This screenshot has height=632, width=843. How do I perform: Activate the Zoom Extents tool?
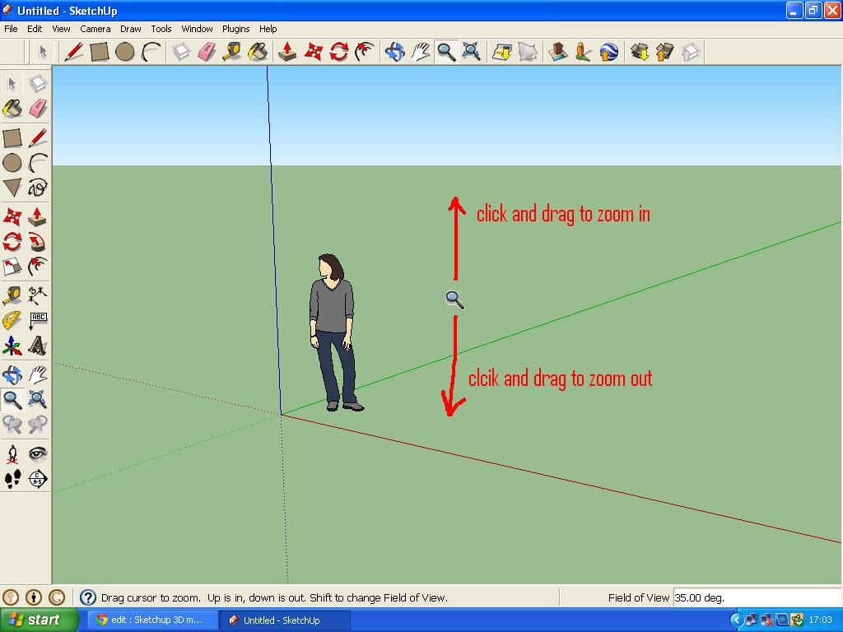(x=37, y=401)
